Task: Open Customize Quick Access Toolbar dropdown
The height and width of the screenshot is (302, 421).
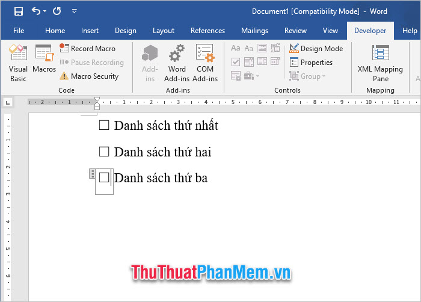Action: point(74,11)
